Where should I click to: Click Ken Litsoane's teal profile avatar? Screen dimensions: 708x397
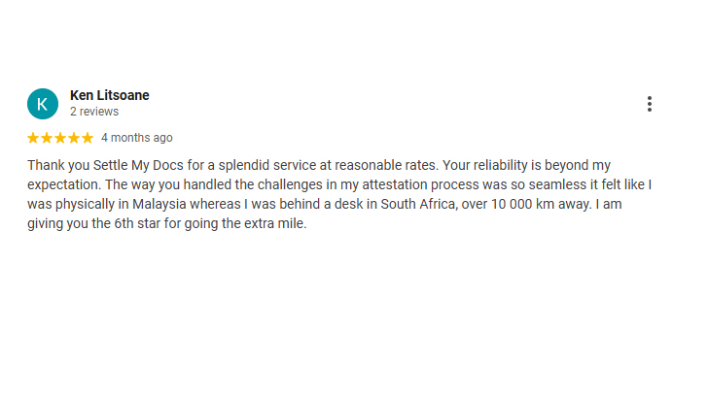point(43,103)
